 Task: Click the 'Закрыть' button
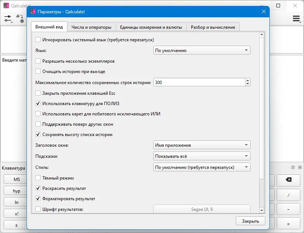pyautogui.click(x=250, y=221)
